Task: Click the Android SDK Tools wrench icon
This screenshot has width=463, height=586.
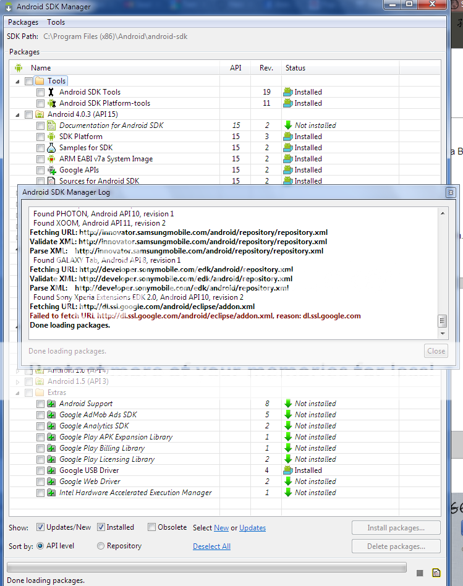Action: click(x=51, y=92)
